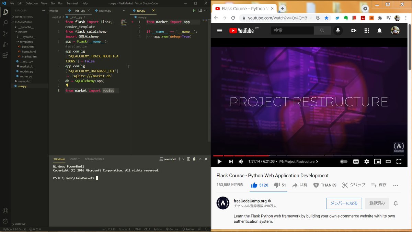Open the terminal launch profile dropdown arrow

(183, 159)
